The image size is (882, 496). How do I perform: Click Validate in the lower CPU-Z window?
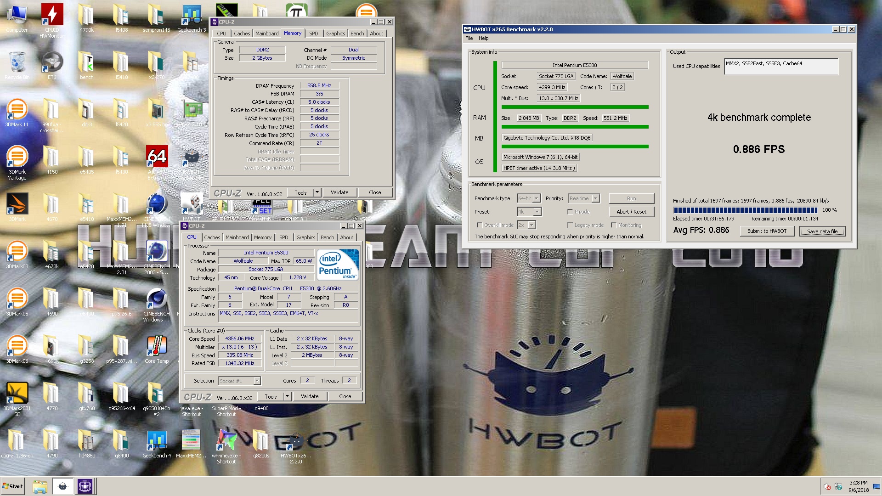coord(310,396)
